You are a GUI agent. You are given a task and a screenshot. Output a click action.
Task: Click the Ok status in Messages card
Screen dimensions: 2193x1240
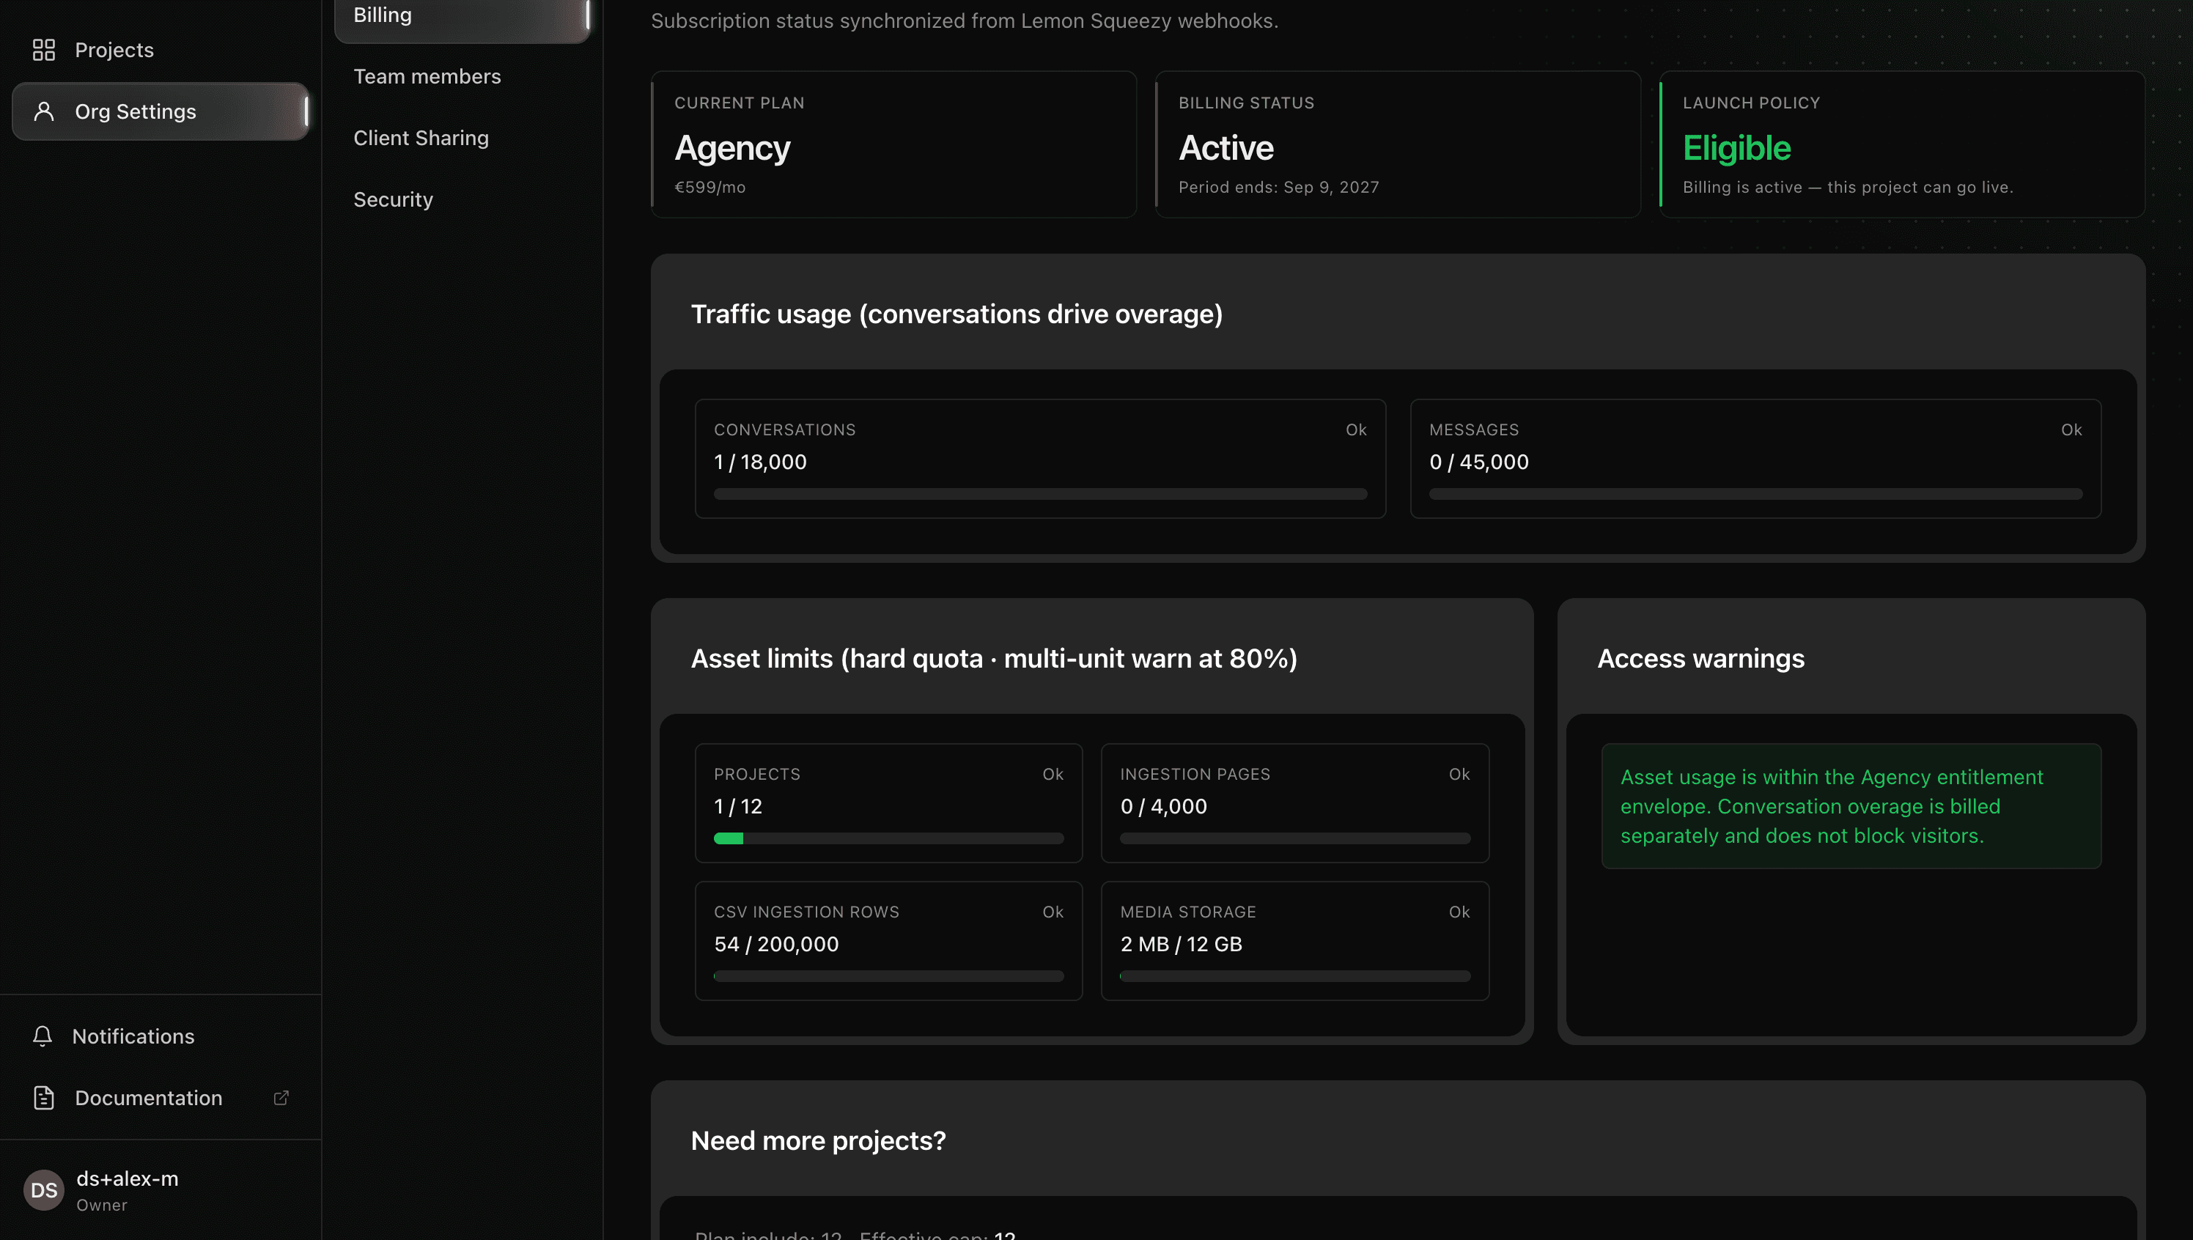(x=2071, y=430)
